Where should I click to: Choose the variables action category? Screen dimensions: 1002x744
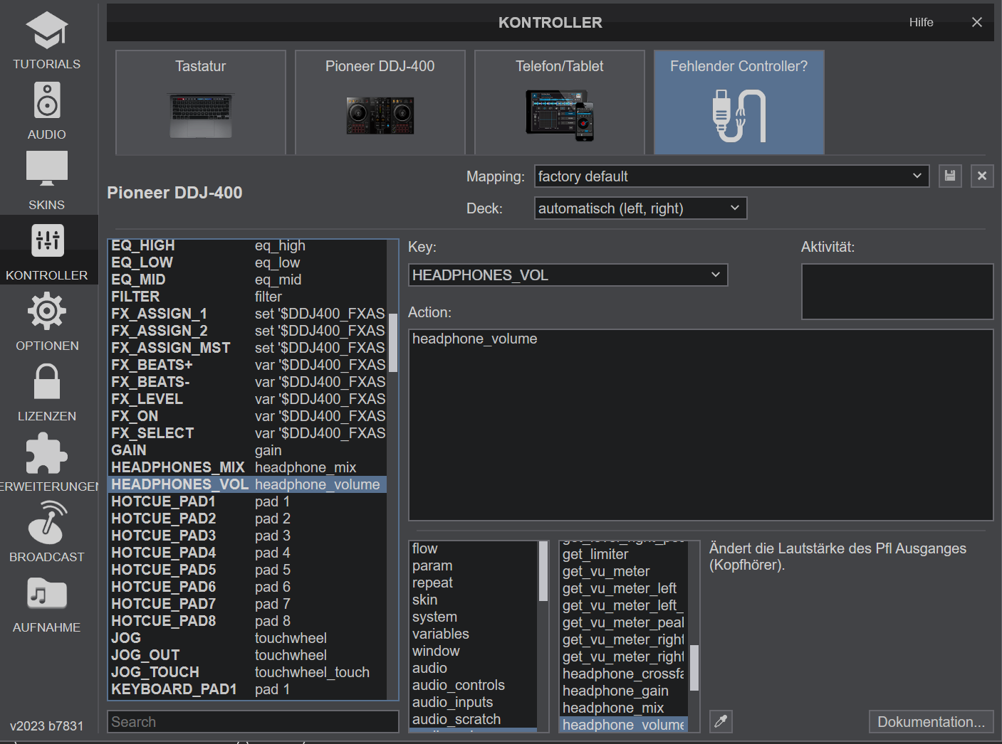pyautogui.click(x=474, y=634)
